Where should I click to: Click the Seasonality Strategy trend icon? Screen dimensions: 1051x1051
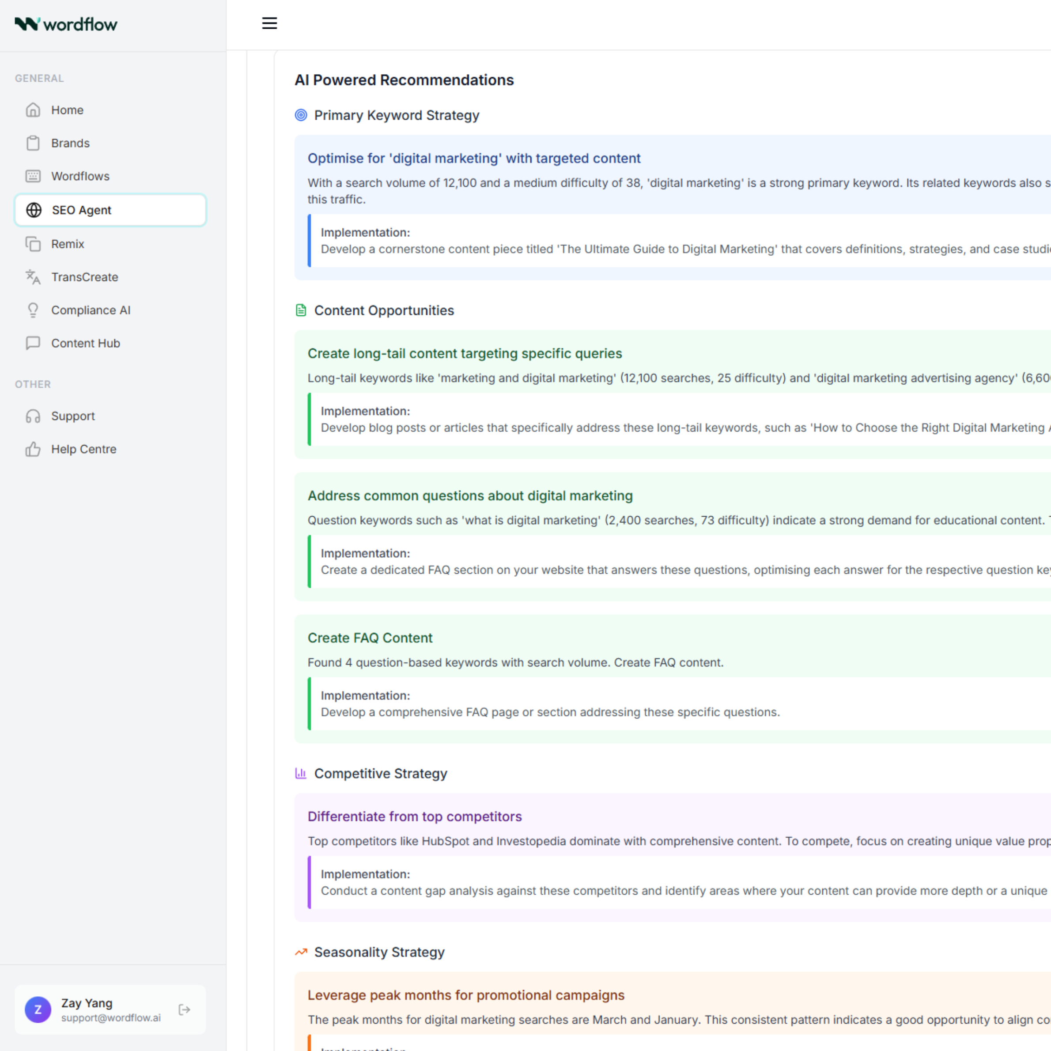(301, 952)
